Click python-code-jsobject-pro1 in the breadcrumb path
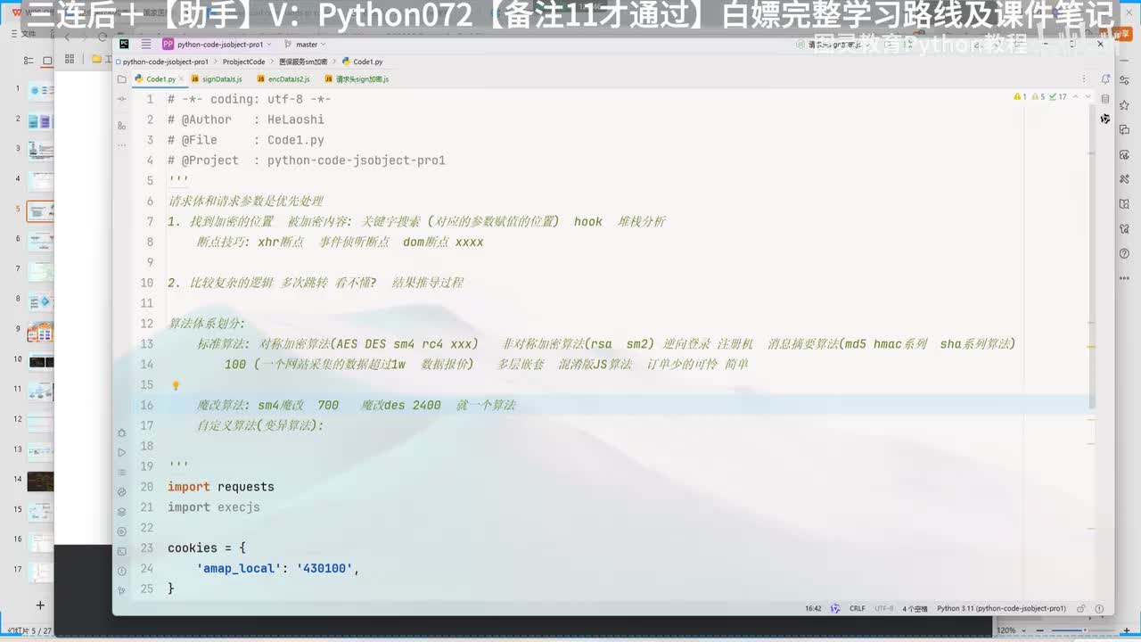This screenshot has width=1141, height=642. (166, 62)
